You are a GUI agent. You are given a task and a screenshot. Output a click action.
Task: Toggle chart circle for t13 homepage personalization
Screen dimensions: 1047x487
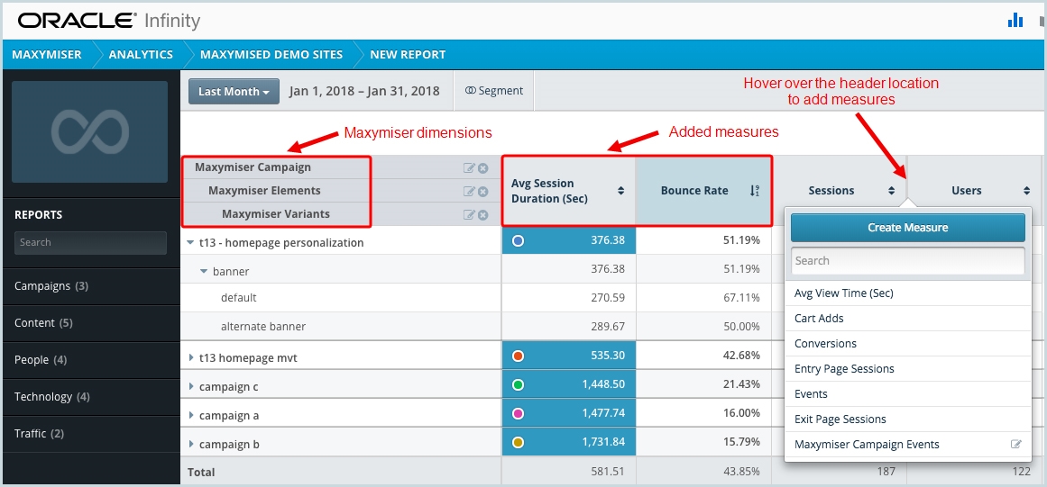pyautogui.click(x=518, y=240)
